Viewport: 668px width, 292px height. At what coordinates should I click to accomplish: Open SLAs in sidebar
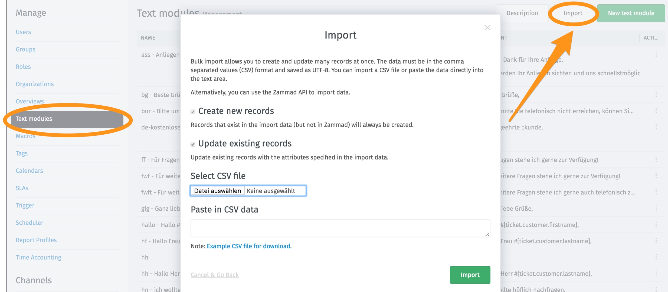pos(22,188)
